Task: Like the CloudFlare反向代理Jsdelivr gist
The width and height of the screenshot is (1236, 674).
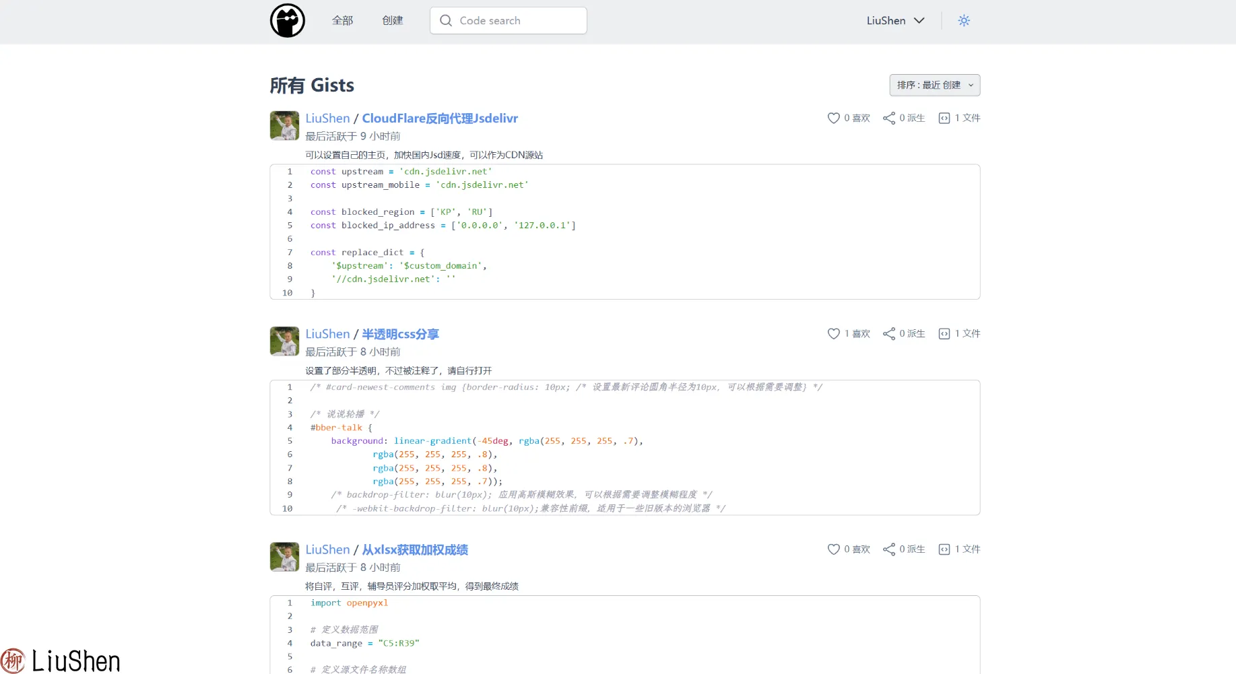Action: (x=834, y=118)
